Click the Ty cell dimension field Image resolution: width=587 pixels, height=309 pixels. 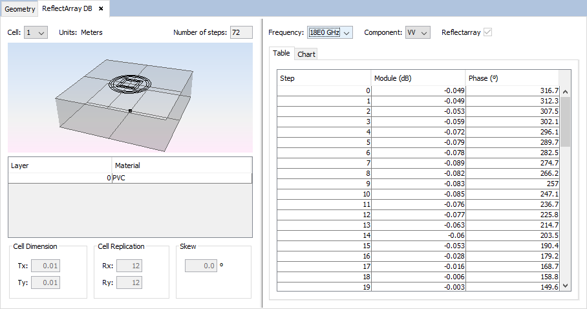click(46, 282)
